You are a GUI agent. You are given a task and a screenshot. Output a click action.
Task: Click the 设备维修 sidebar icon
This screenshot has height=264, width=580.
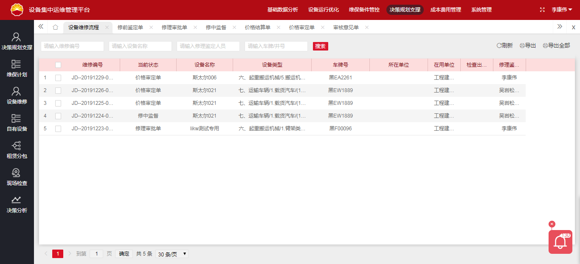pyautogui.click(x=17, y=92)
